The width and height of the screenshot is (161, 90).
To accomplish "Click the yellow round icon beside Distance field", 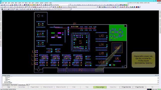I will pos(59,7).
